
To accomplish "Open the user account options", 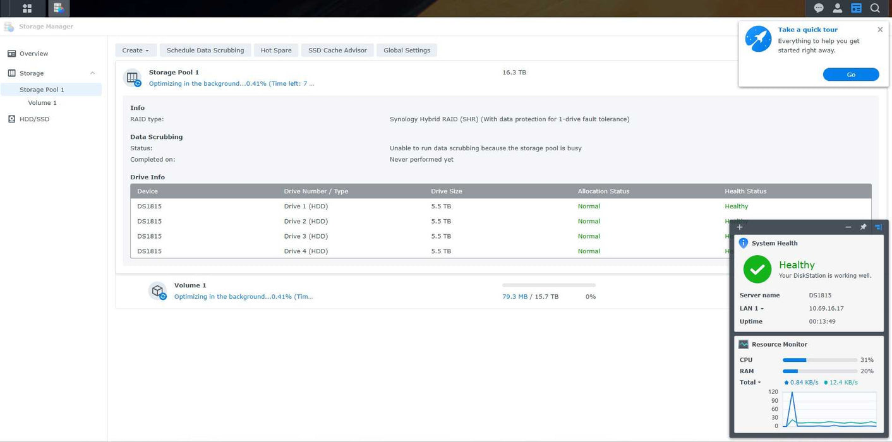I will [x=838, y=8].
